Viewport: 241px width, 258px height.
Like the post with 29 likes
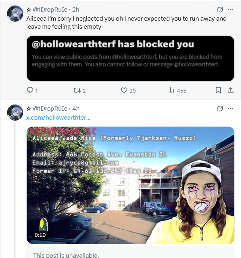pos(124,90)
